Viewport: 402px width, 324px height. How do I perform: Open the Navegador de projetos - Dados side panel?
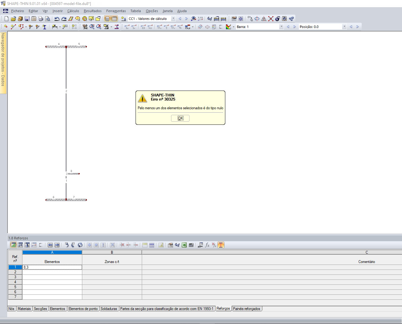click(3, 62)
